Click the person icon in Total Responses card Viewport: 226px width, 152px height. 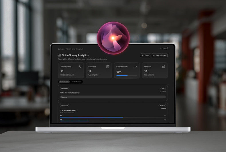point(80,67)
